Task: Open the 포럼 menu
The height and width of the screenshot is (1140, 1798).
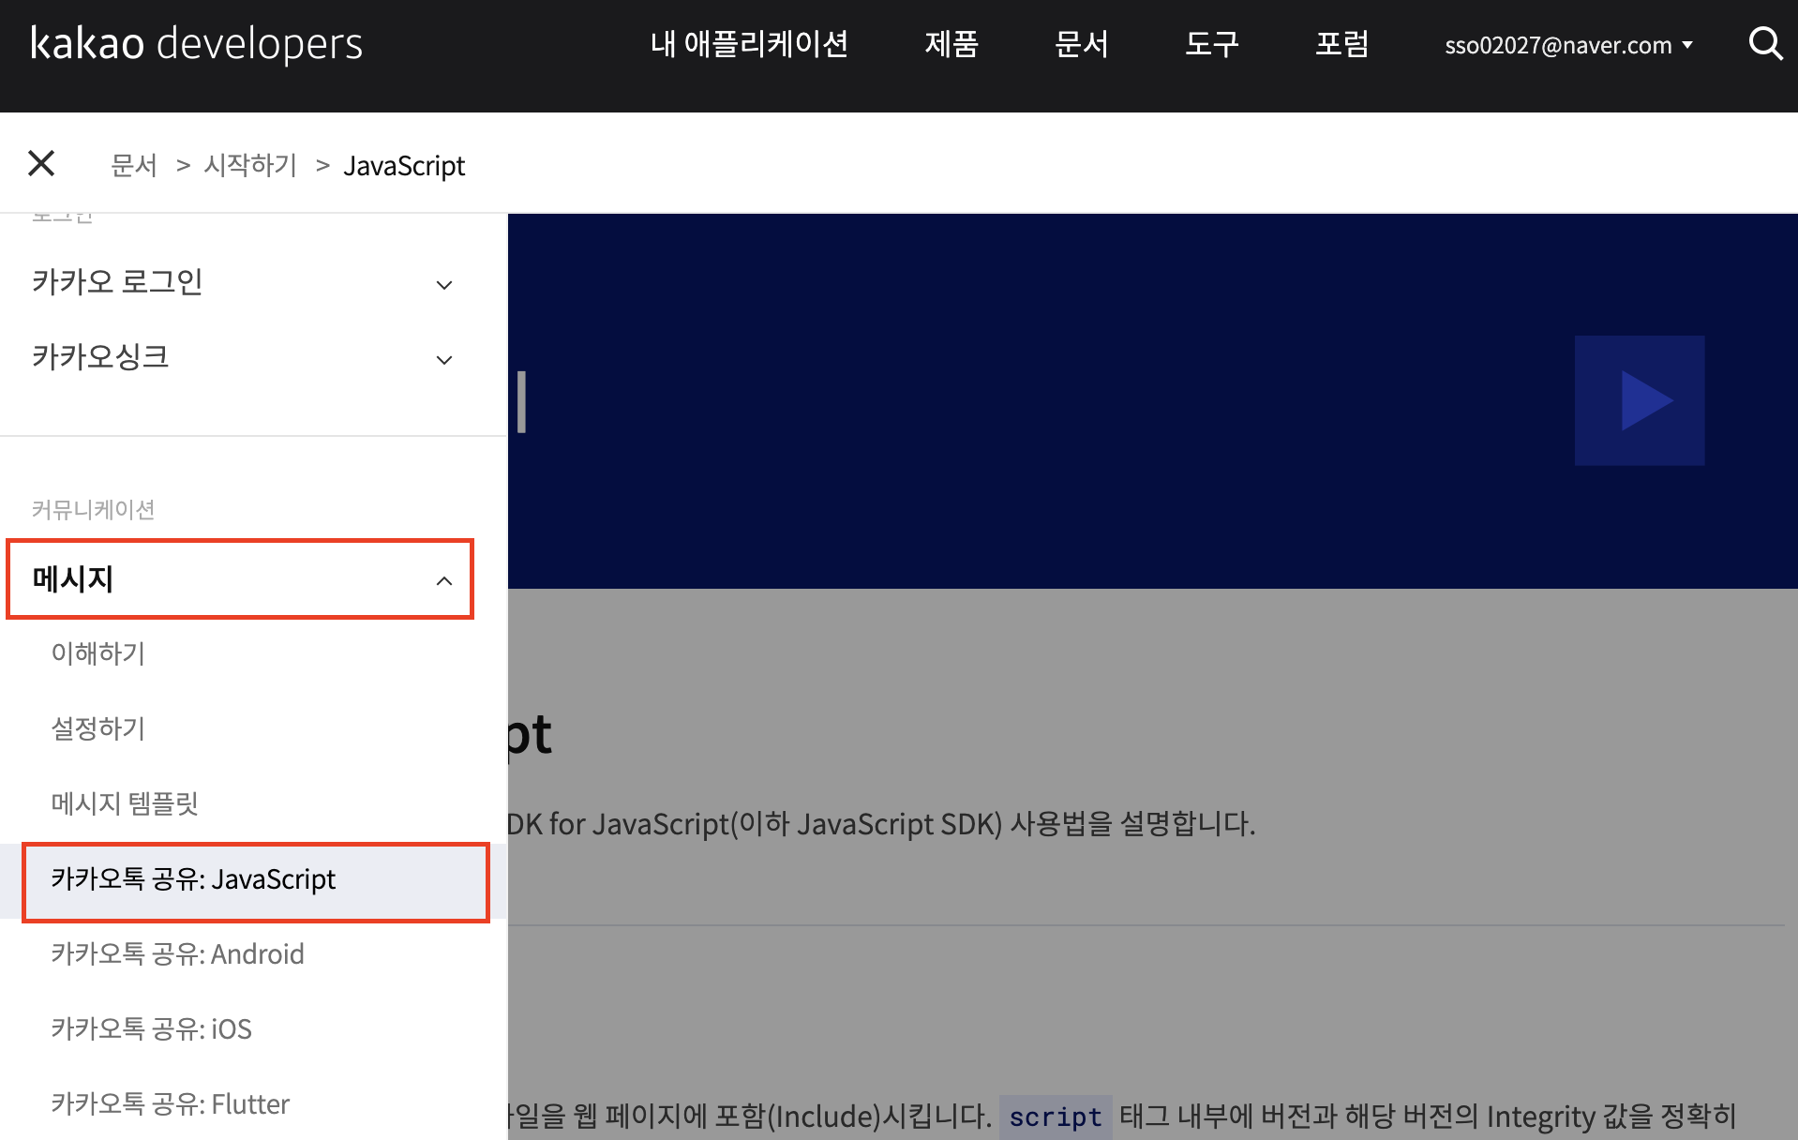Action: click(1341, 44)
